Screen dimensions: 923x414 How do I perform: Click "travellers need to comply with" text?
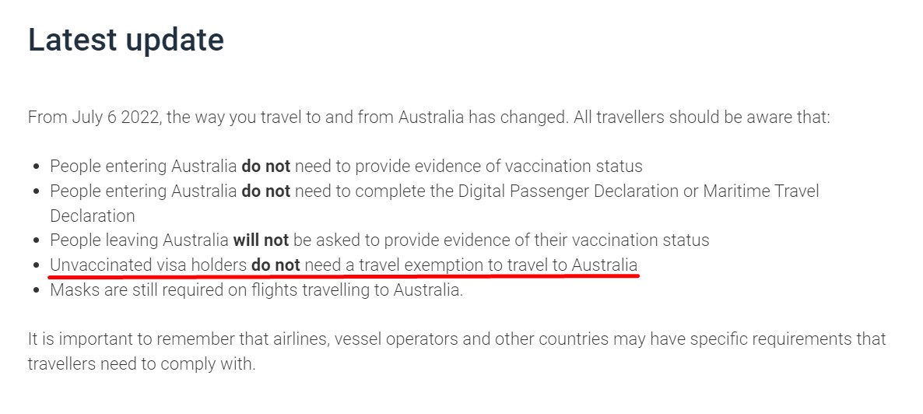[142, 364]
